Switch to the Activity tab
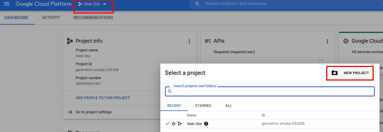The height and width of the screenshot is (132, 383). [51, 18]
